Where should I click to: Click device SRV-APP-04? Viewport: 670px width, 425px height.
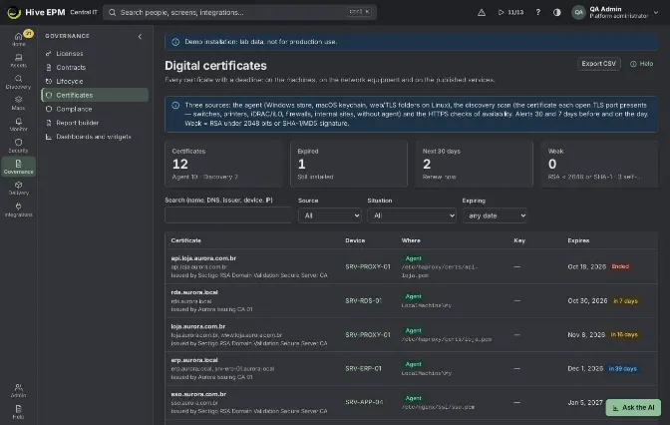[364, 402]
